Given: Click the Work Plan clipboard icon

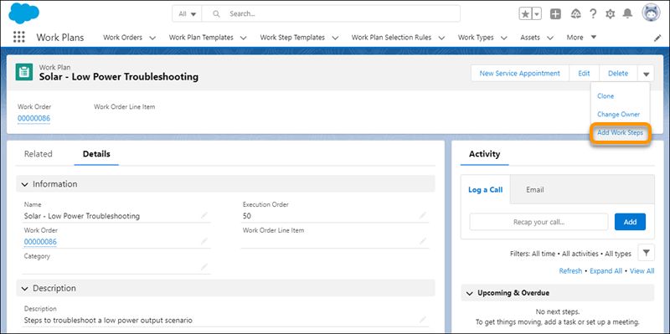Looking at the screenshot, I should tap(24, 72).
